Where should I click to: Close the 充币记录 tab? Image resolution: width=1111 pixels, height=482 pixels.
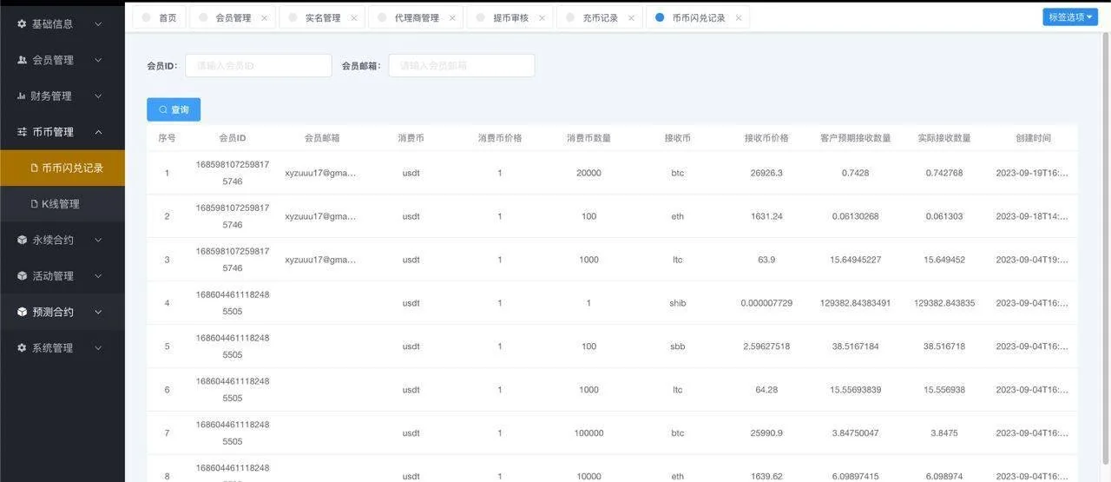point(631,18)
